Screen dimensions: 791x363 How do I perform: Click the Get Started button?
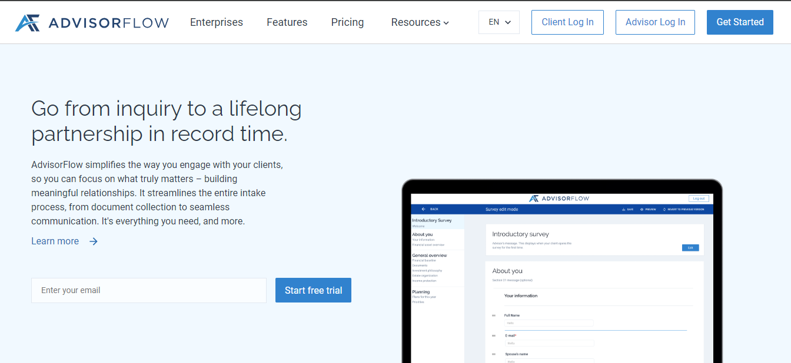[740, 22]
